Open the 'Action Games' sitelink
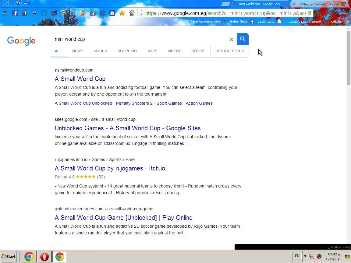The height and width of the screenshot is (263, 351). coord(199,103)
